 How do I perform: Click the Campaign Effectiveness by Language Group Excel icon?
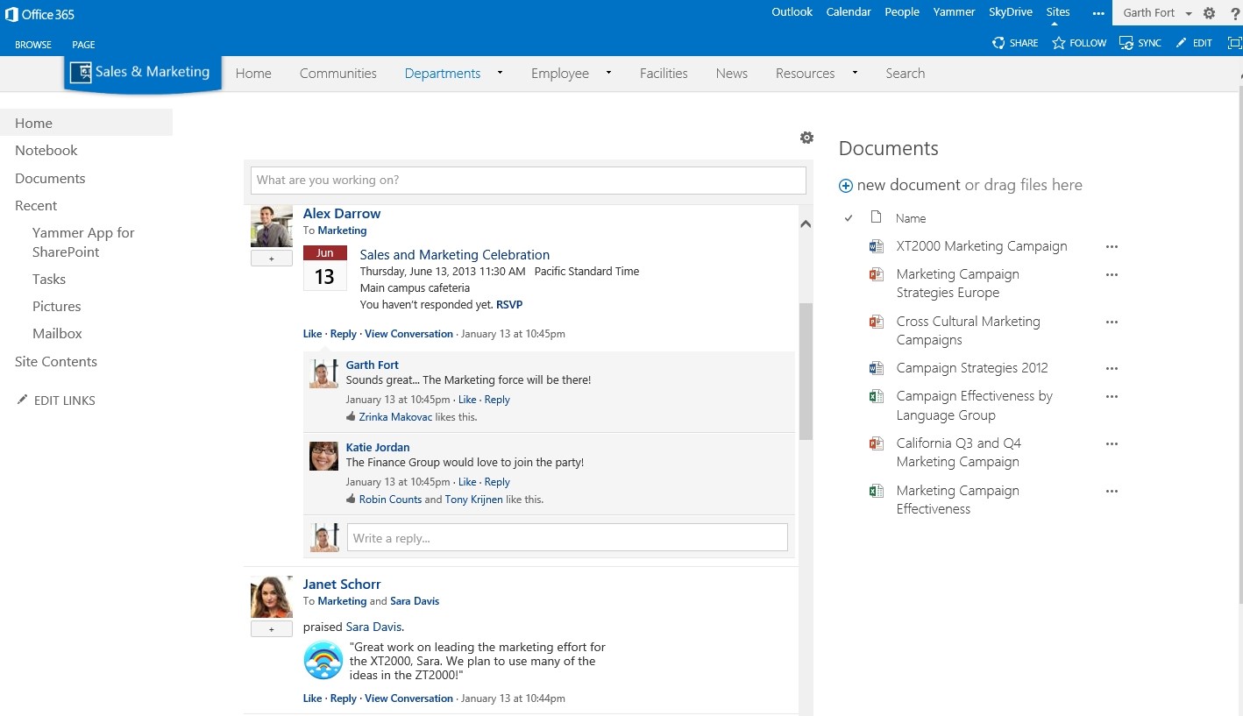tap(875, 396)
